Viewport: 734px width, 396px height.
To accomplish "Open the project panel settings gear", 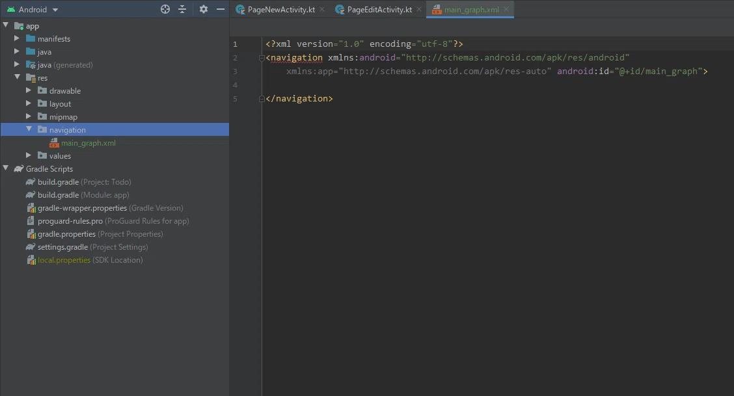I will 203,9.
